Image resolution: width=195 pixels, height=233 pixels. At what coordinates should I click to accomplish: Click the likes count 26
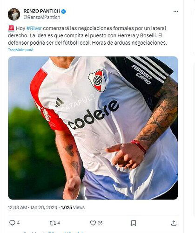pos(100,223)
